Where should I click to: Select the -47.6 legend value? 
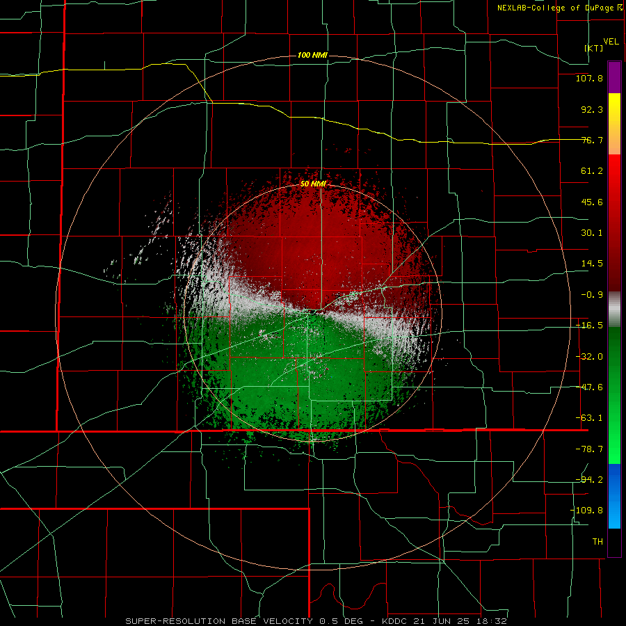[x=589, y=387]
